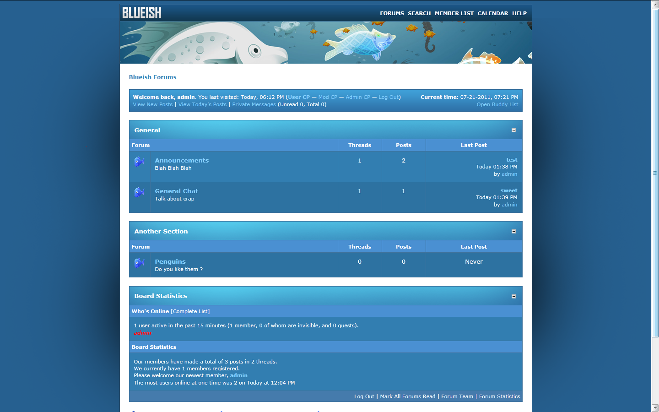Open the Another Section category title link
This screenshot has height=412, width=659.
[x=161, y=231]
